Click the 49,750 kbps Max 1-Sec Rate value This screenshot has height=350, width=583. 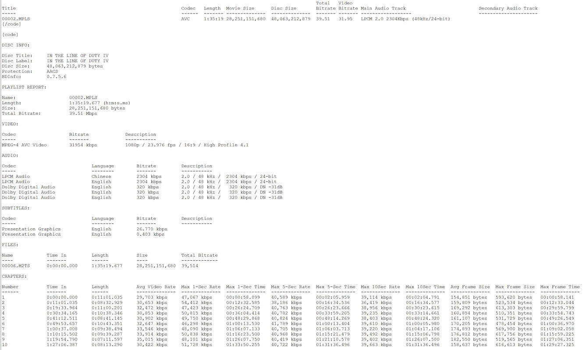tap(196, 318)
